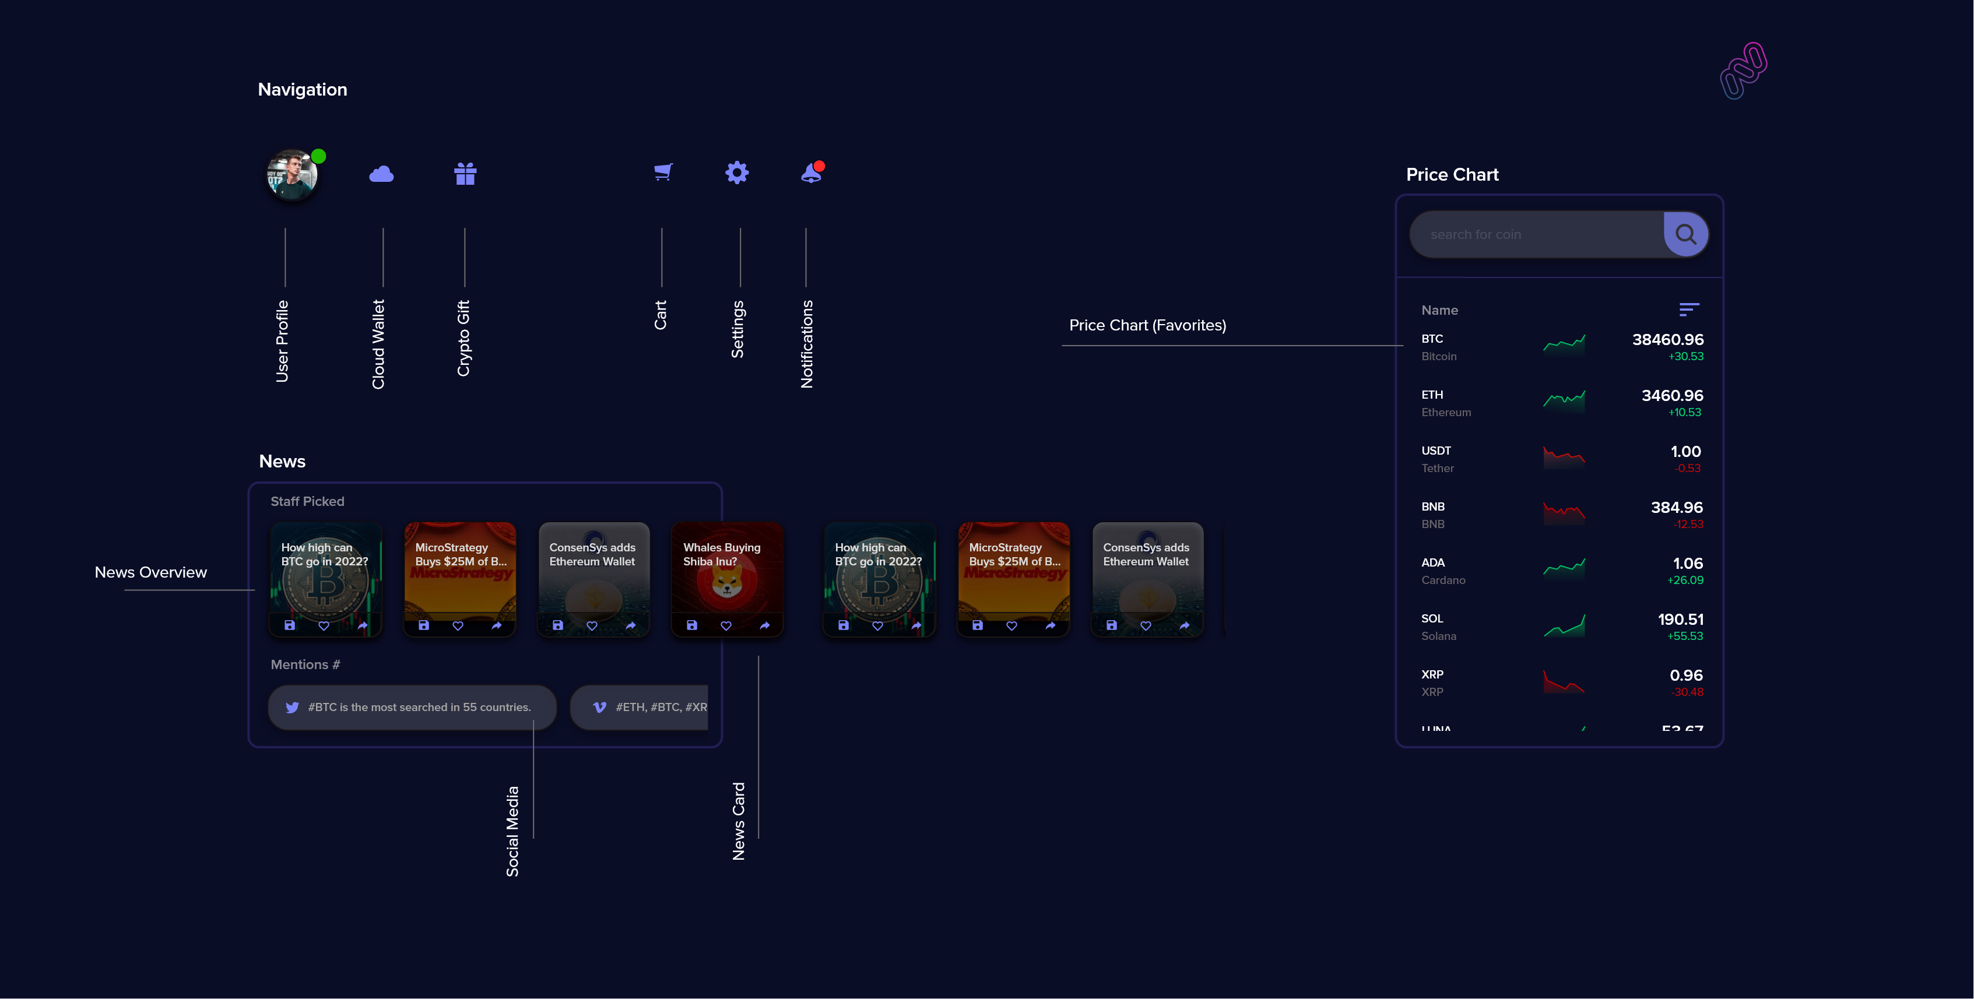Image resolution: width=1974 pixels, height=999 pixels.
Task: Share the first MicroStrategy news card
Action: pos(497,625)
